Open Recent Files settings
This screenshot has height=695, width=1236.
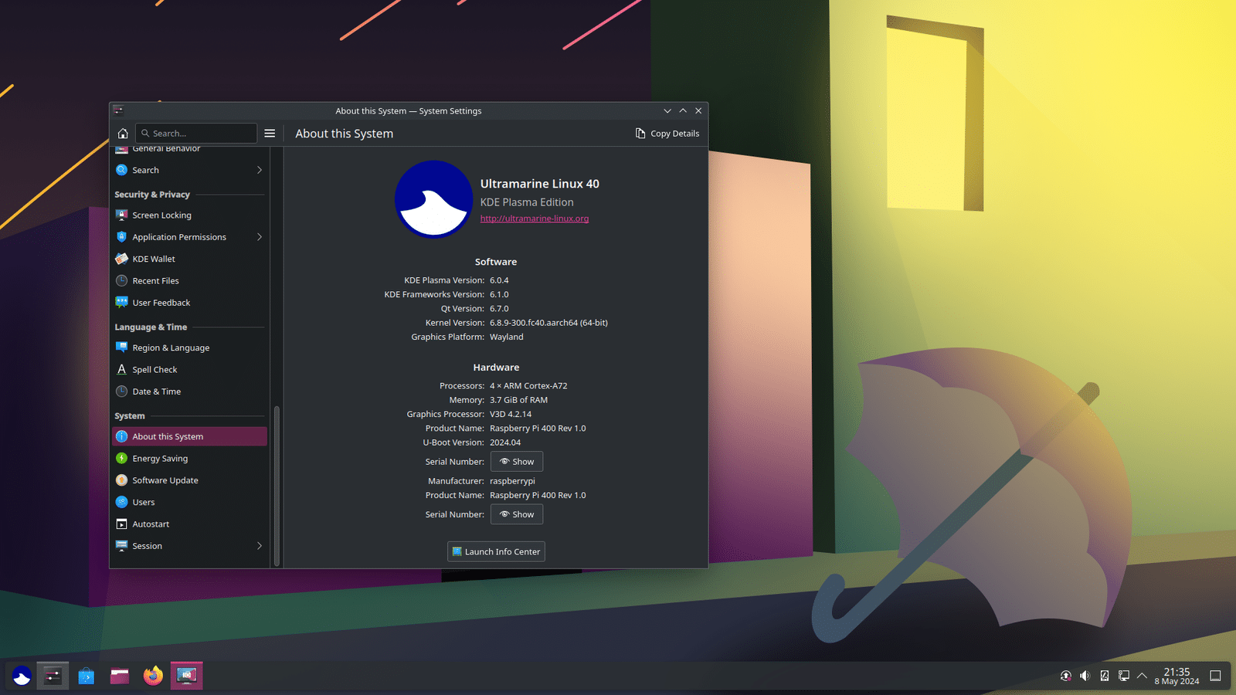[156, 280]
